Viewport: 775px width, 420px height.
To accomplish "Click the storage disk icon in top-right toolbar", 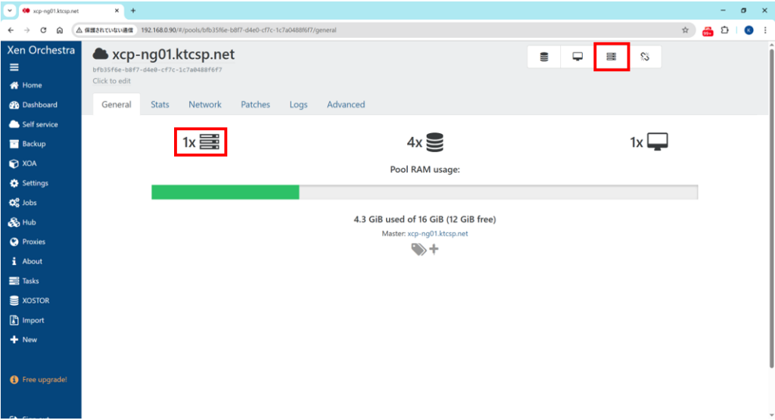I will click(544, 57).
